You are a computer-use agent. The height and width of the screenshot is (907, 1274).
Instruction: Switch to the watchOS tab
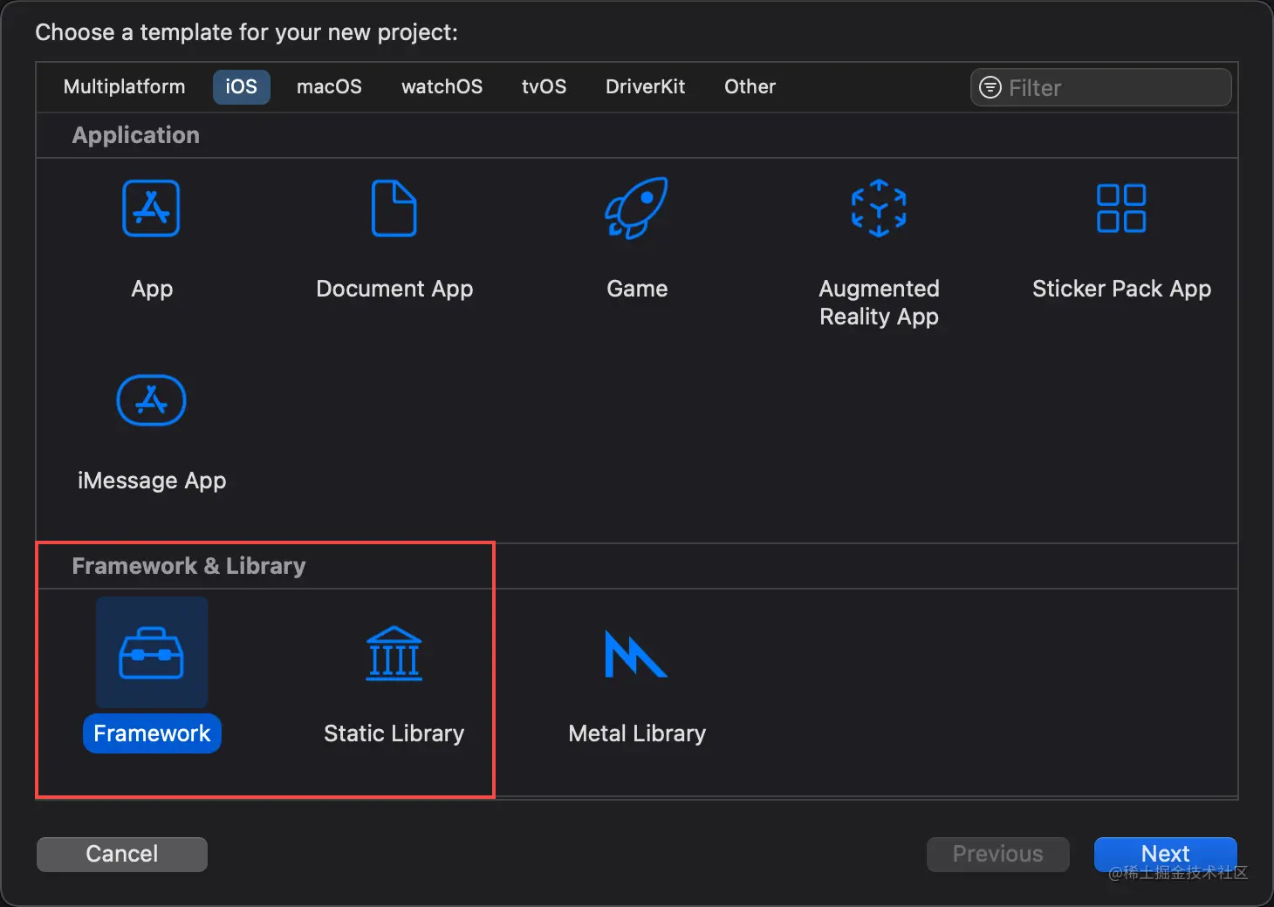click(442, 86)
